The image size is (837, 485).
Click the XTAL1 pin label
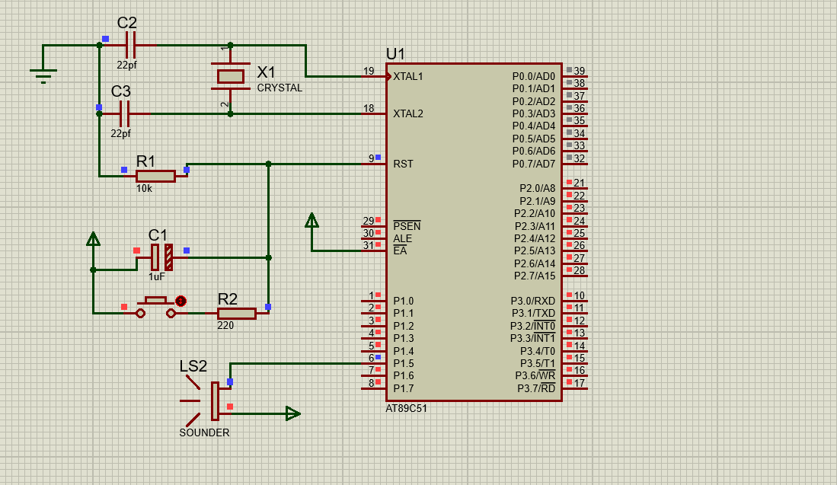[x=408, y=76]
